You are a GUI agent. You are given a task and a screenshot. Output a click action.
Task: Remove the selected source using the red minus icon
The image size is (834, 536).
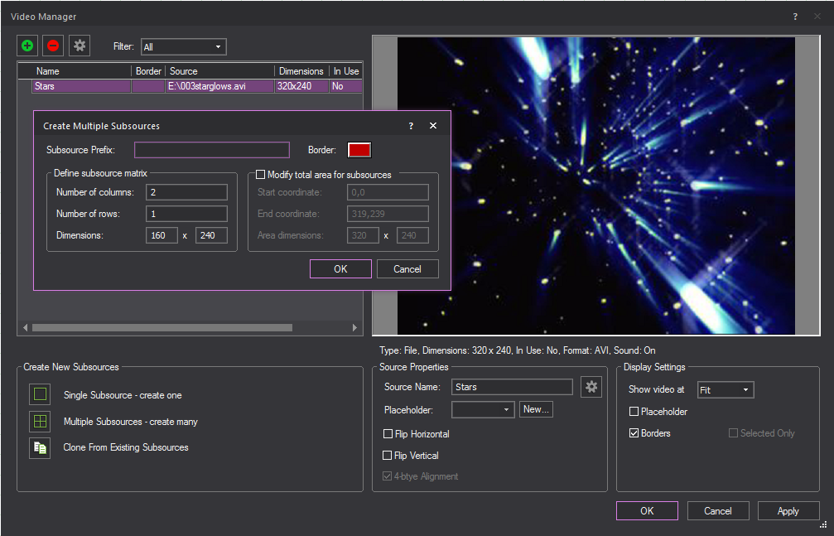click(x=52, y=46)
